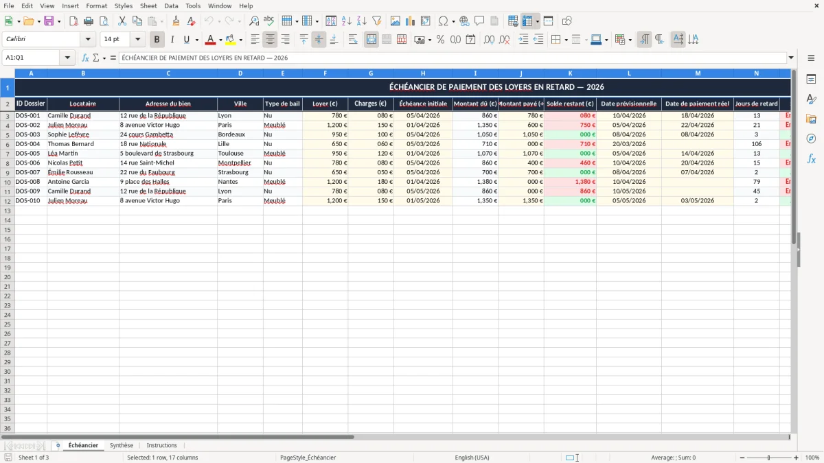This screenshot has width=824, height=463.
Task: Insert Comment speech bubble icon
Action: click(x=479, y=21)
